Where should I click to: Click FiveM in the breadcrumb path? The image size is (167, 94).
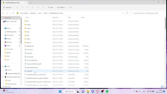pos(45,13)
